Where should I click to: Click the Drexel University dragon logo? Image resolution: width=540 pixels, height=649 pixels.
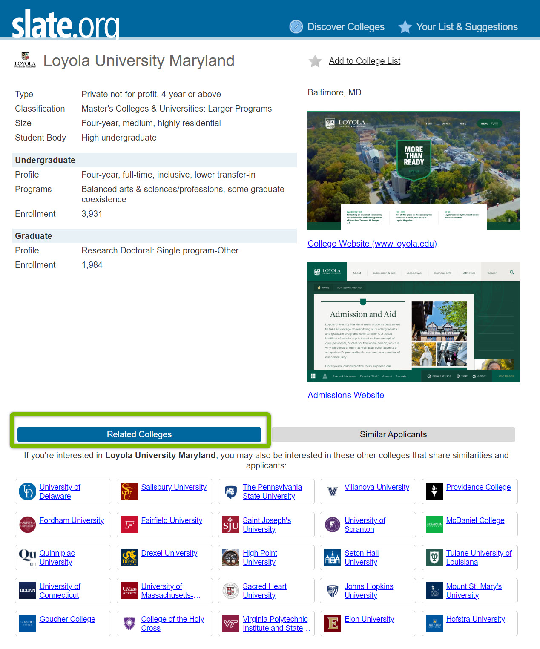point(129,557)
